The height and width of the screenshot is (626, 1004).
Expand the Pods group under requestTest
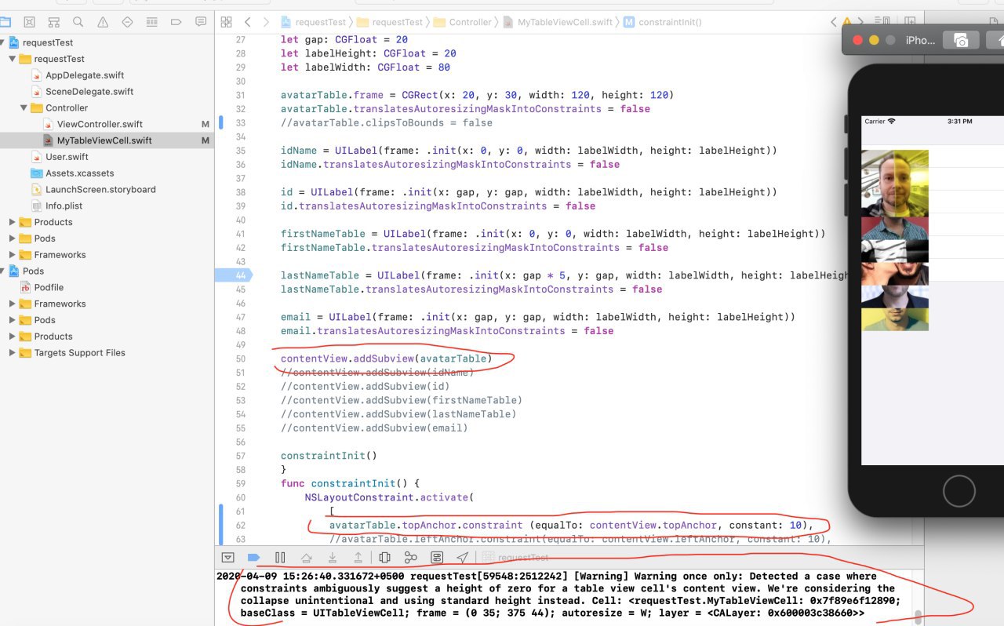coord(13,238)
